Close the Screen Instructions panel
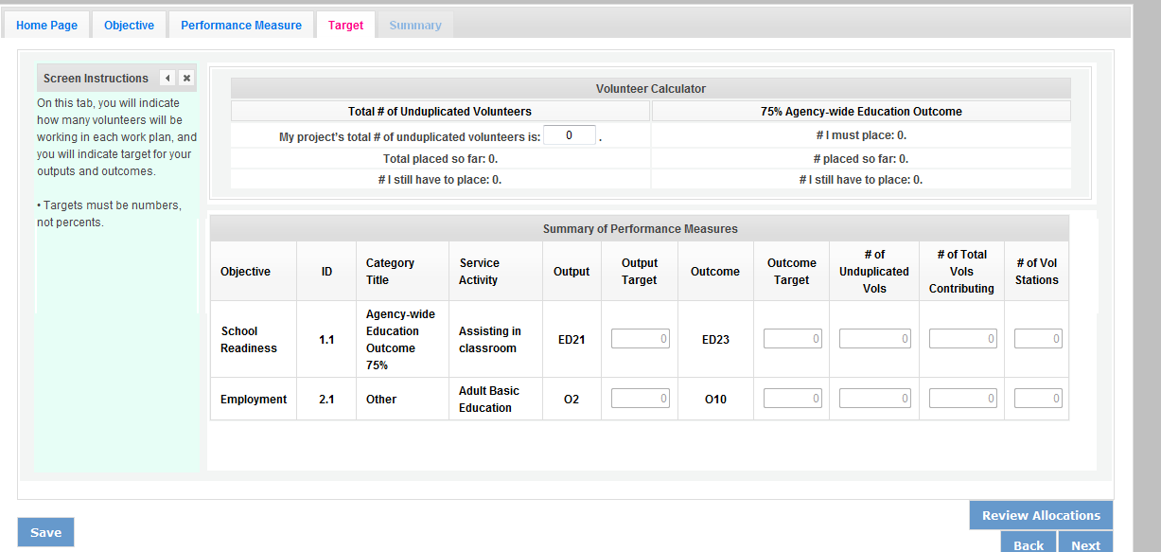 coord(186,79)
